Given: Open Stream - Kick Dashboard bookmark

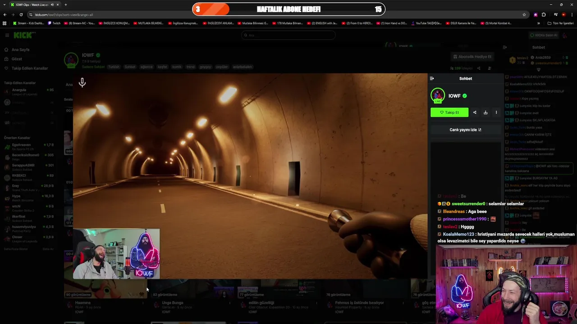Looking at the screenshot, I should tap(28, 23).
